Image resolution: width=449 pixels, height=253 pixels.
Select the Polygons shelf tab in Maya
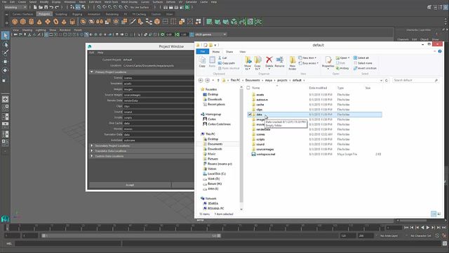click(x=44, y=14)
